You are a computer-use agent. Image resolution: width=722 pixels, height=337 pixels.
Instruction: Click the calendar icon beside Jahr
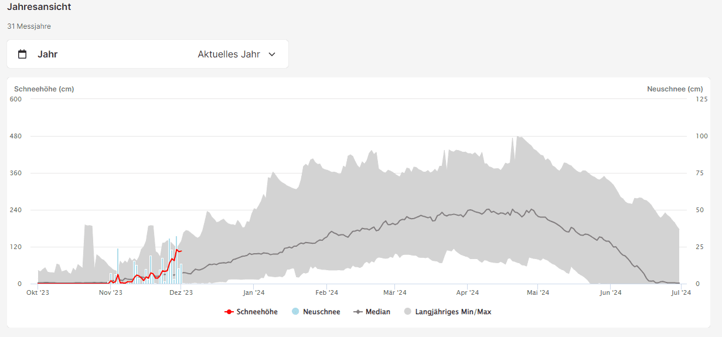point(22,55)
